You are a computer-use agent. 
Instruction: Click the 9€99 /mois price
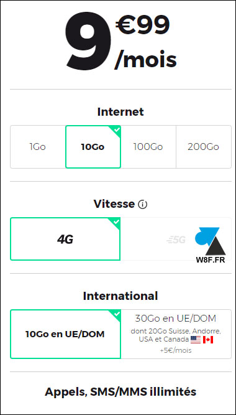point(120,40)
